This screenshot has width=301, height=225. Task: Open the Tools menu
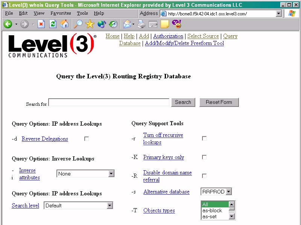point(82,13)
